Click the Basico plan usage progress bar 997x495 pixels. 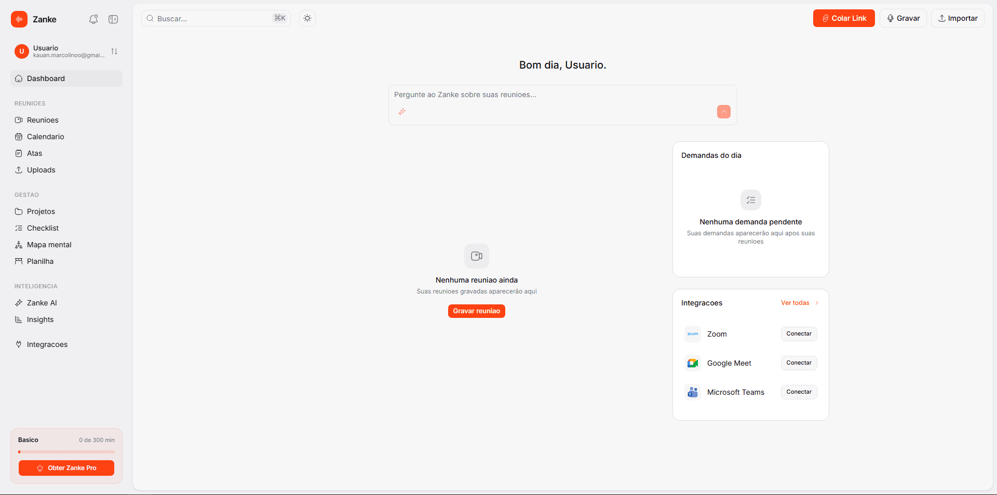(66, 452)
